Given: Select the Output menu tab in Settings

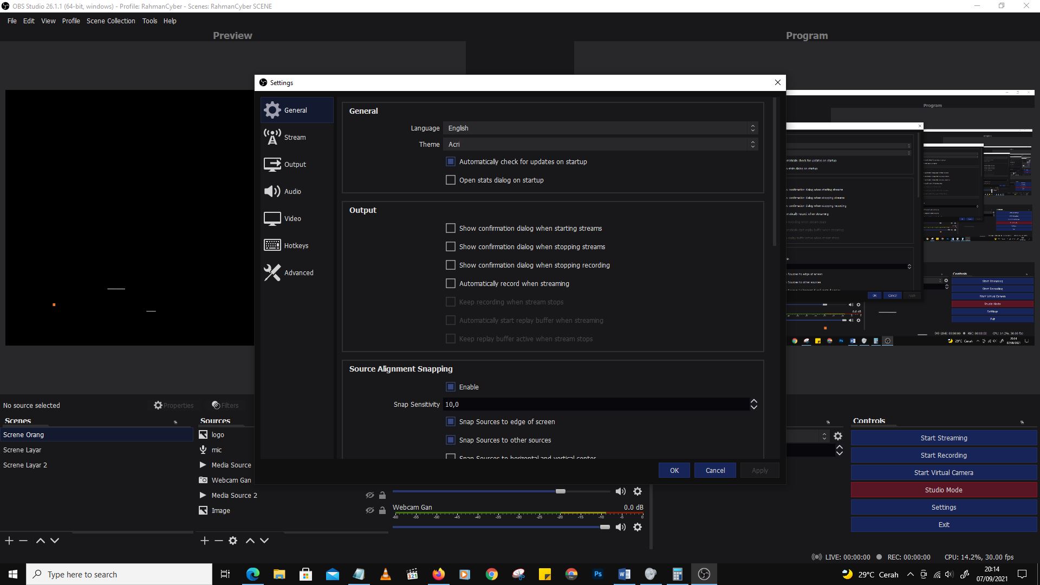Looking at the screenshot, I should pos(295,164).
